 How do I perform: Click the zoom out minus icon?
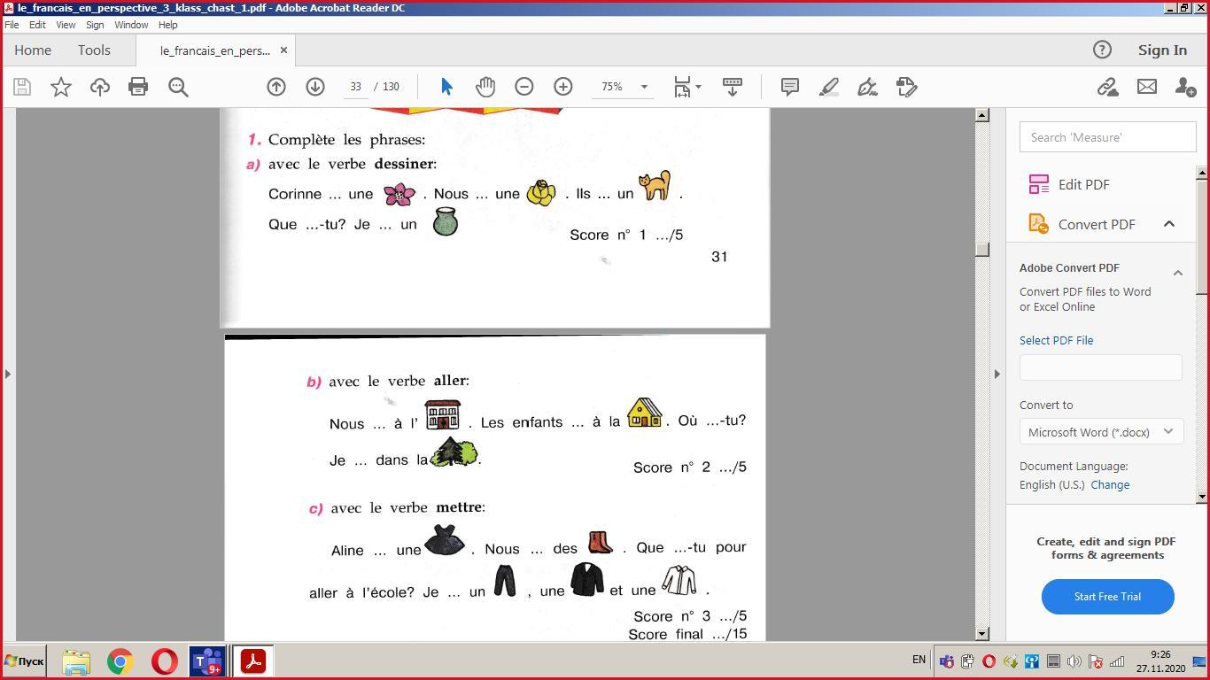coord(524,87)
